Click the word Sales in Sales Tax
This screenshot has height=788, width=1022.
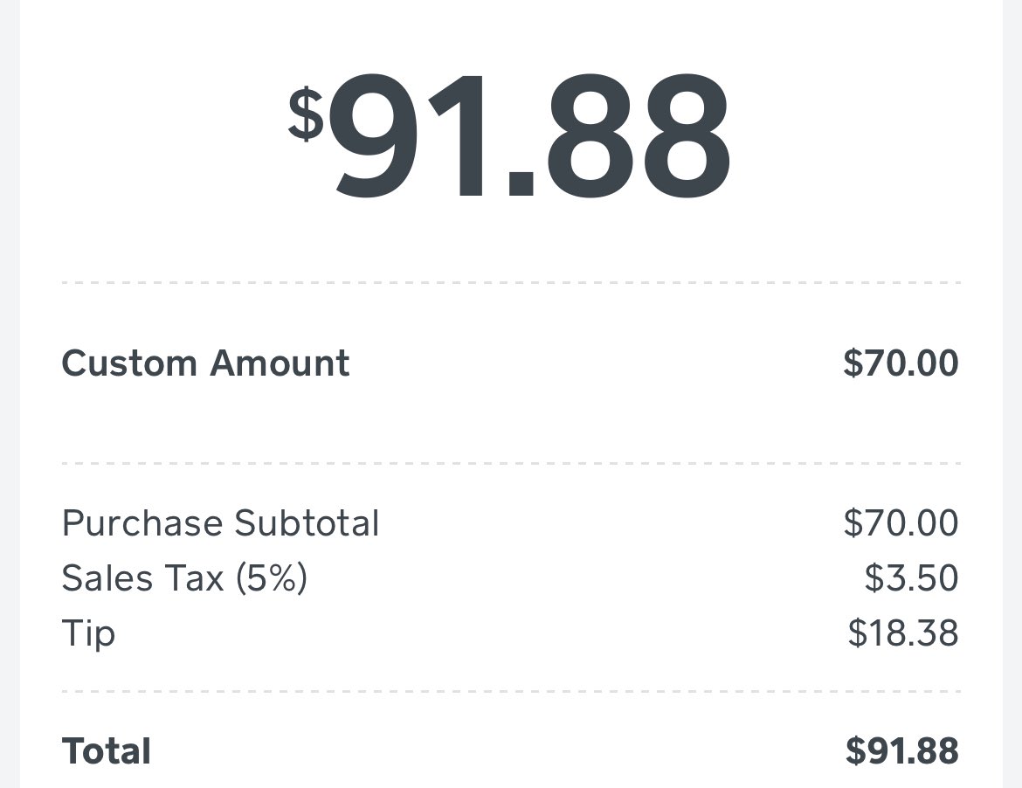click(x=101, y=578)
